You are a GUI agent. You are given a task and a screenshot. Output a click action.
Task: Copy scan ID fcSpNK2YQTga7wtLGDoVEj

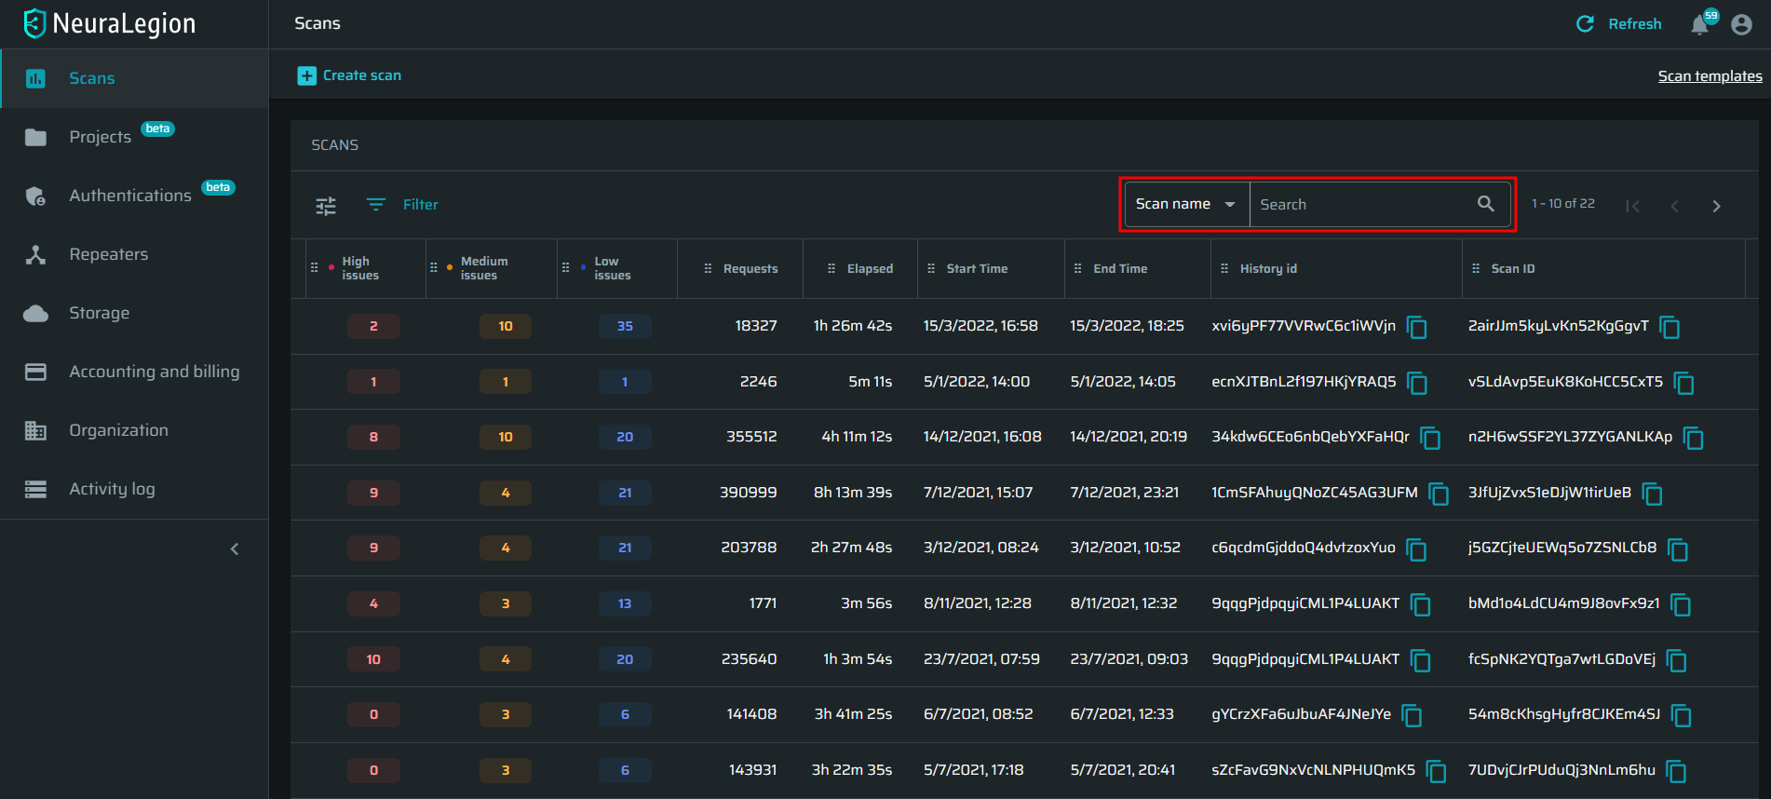coord(1677,660)
